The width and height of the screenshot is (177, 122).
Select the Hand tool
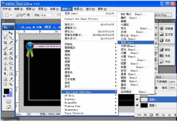5,84
